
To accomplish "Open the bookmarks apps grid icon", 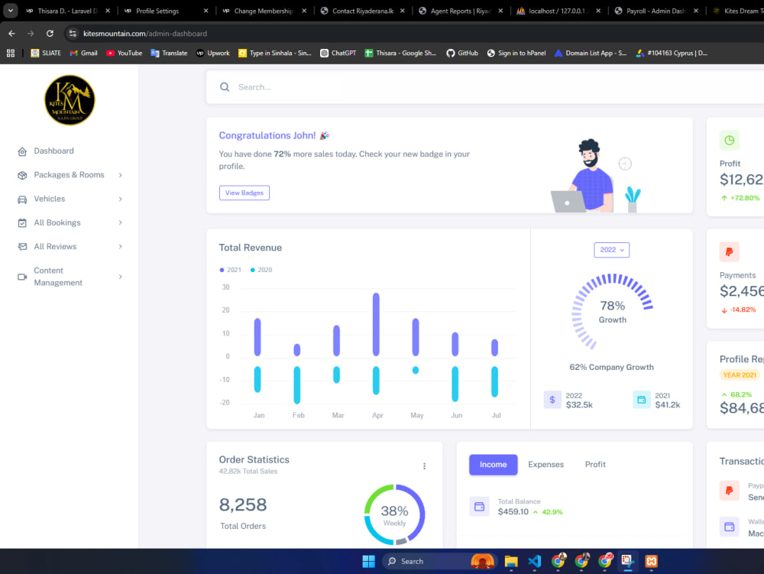I will pyautogui.click(x=10, y=53).
